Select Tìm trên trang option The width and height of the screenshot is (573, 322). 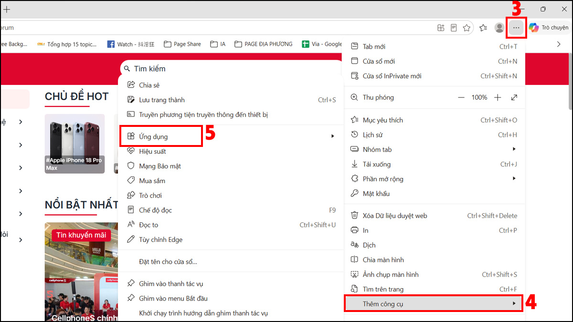(434, 289)
